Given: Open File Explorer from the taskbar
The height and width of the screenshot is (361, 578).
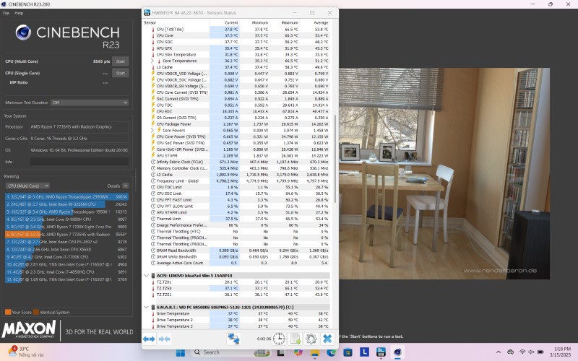Looking at the screenshot, I should click(315, 352).
